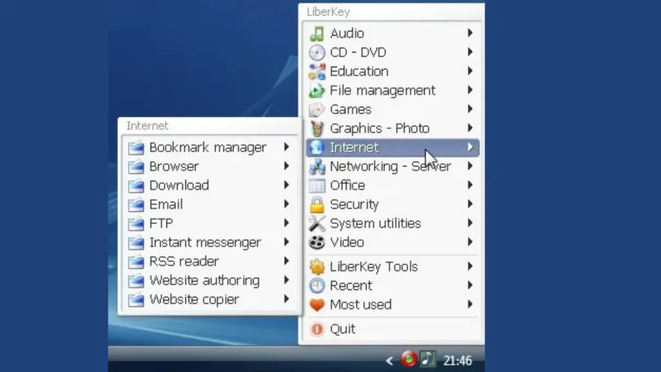The image size is (661, 372).
Task: Click the System utilities tools icon
Action: pos(318,223)
